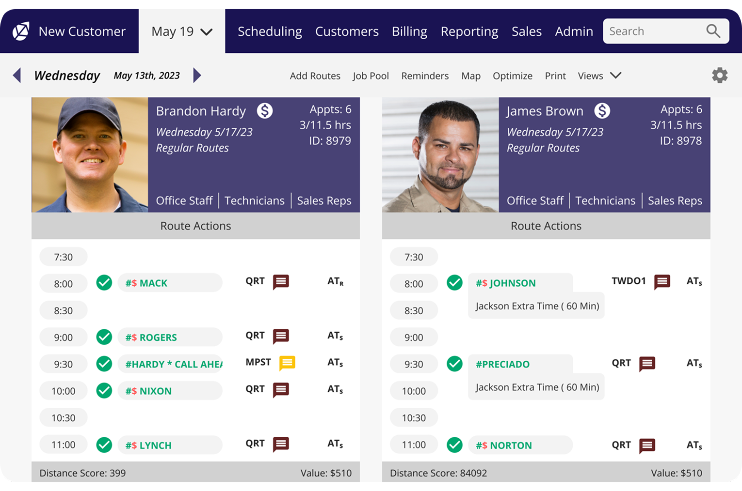Open note icon for JOHNSON appointment

tap(662, 282)
